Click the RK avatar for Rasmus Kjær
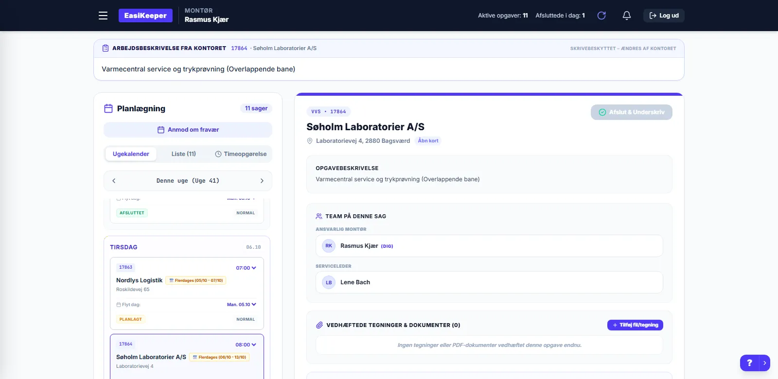The image size is (778, 379). pyautogui.click(x=329, y=246)
